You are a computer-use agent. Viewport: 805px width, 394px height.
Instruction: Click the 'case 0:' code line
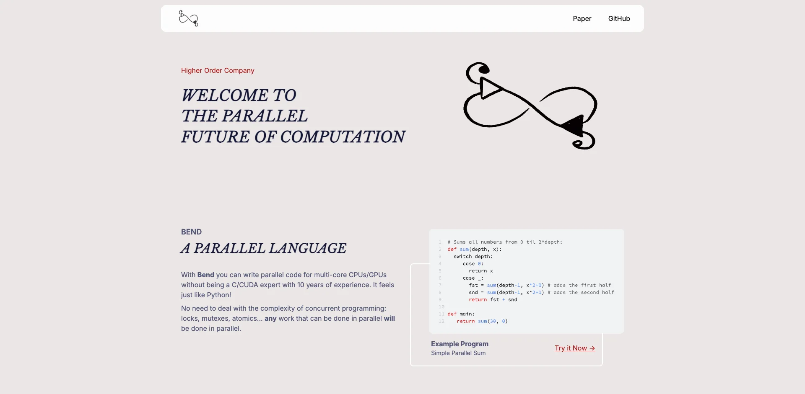click(473, 264)
